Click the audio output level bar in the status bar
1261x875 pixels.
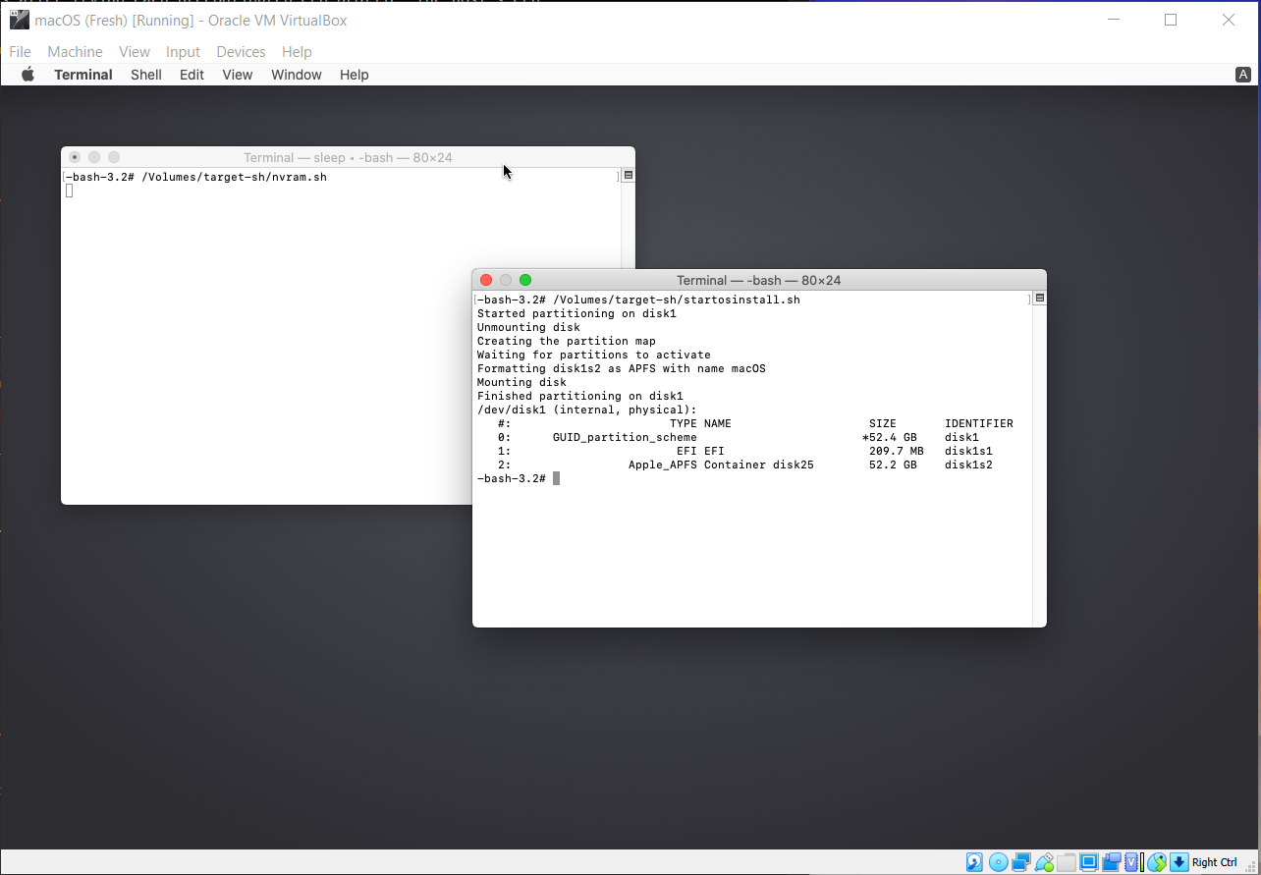click(x=1141, y=861)
